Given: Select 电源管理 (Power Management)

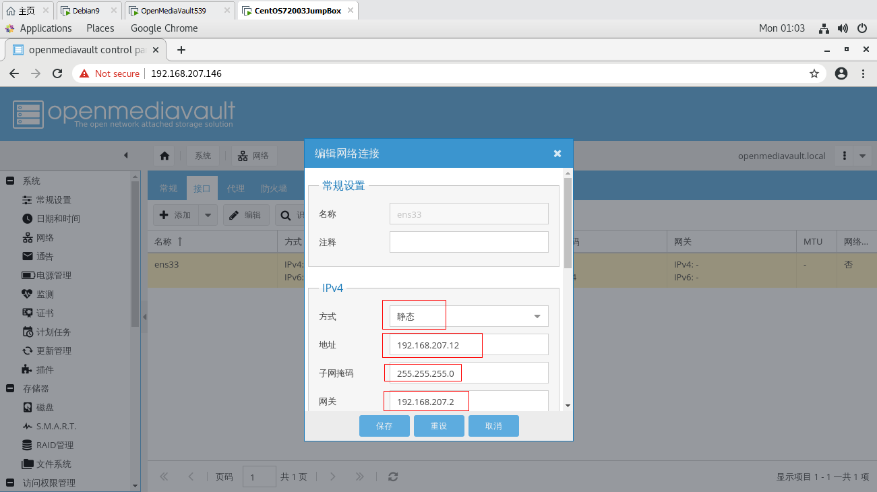Looking at the screenshot, I should (46, 274).
